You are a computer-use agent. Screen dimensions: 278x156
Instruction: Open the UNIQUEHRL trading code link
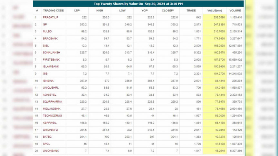[51, 88]
